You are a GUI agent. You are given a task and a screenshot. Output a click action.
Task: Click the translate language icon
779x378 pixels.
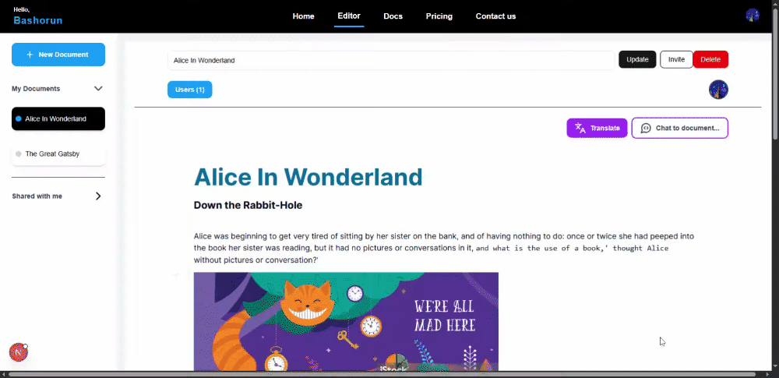click(580, 128)
